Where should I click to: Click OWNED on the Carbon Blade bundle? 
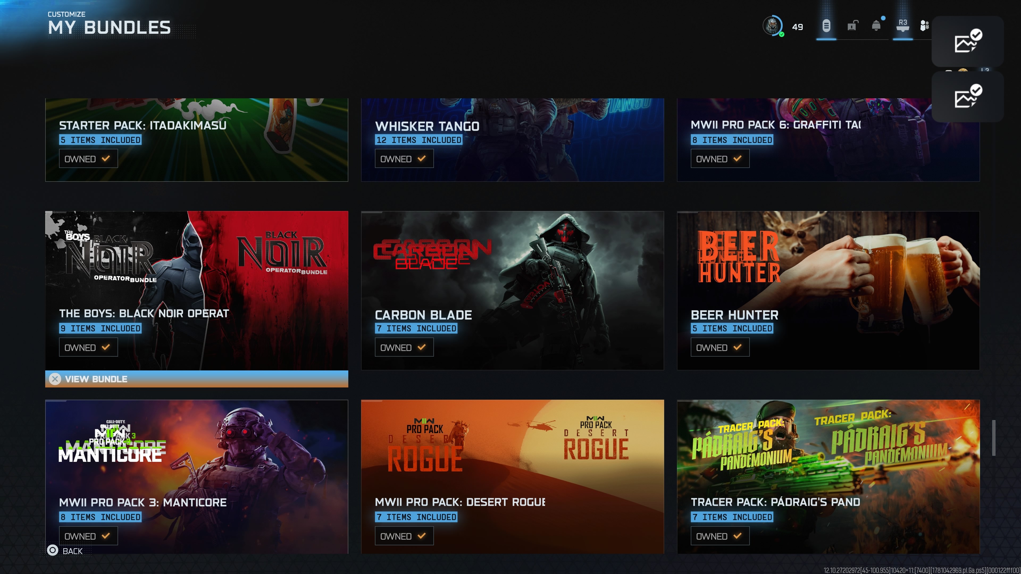tap(404, 347)
